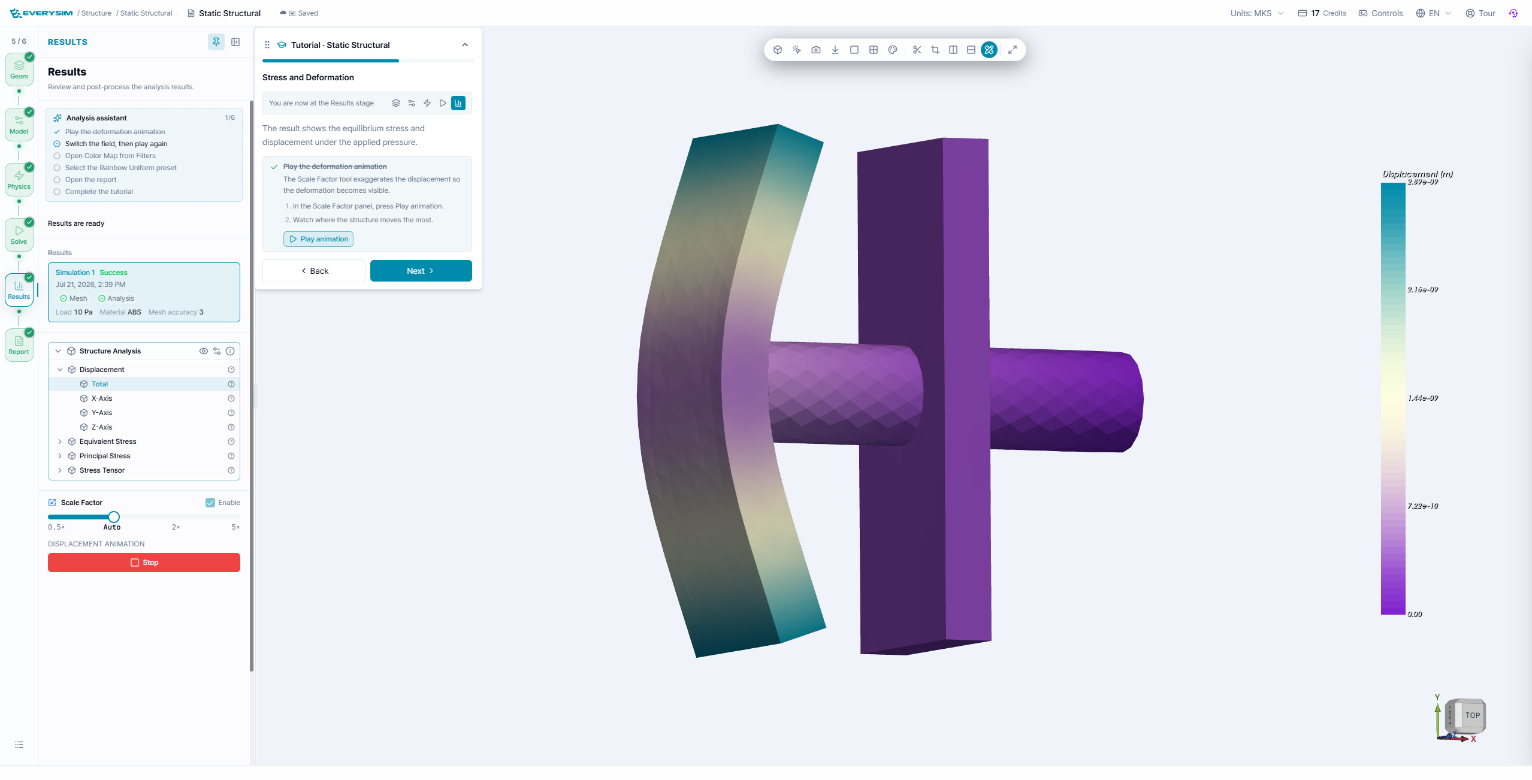Click the Play animation tutorial button
This screenshot has height=780, width=1532.
click(x=318, y=239)
